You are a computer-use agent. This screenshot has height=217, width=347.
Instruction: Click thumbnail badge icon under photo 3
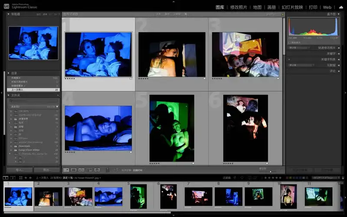coord(278,79)
